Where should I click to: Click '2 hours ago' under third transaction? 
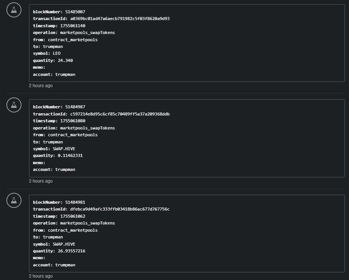[41, 276]
